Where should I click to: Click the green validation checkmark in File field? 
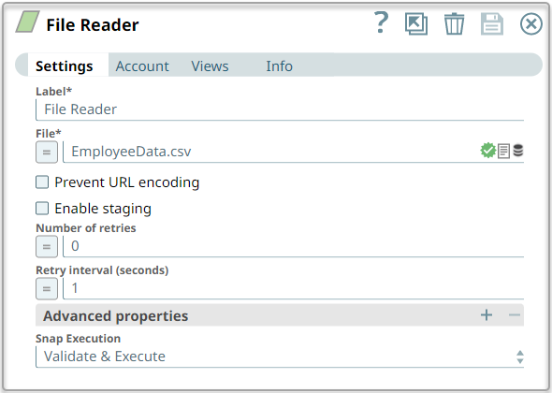pyautogui.click(x=488, y=151)
